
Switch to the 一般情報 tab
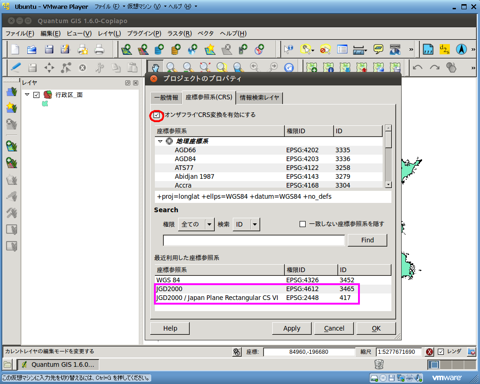[x=166, y=98]
